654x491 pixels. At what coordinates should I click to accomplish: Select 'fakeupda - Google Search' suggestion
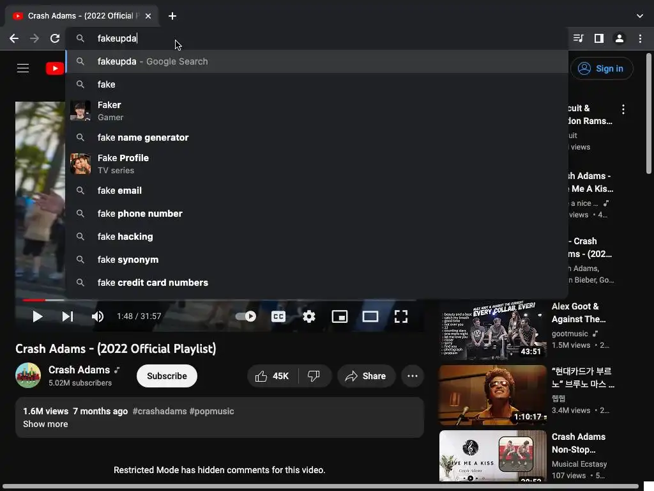pyautogui.click(x=317, y=61)
